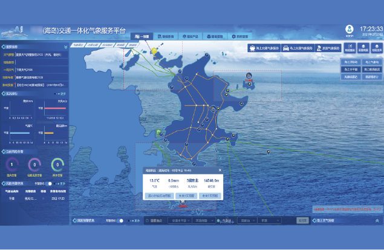Open the 系统管理 tab
The image size is (384, 250).
pyautogui.click(x=240, y=36)
